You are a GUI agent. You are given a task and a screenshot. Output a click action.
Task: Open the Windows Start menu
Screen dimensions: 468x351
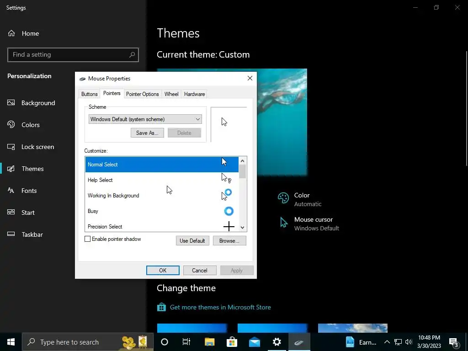[11, 342]
